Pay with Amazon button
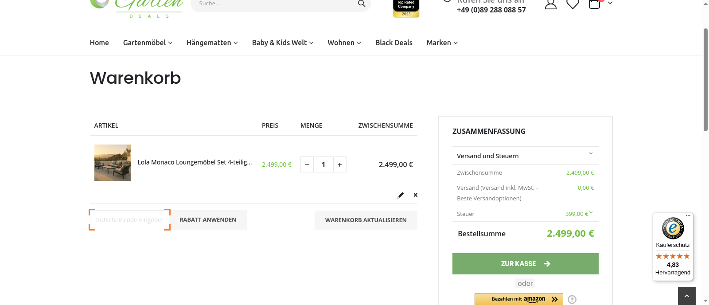The height and width of the screenshot is (305, 709). [x=519, y=299]
